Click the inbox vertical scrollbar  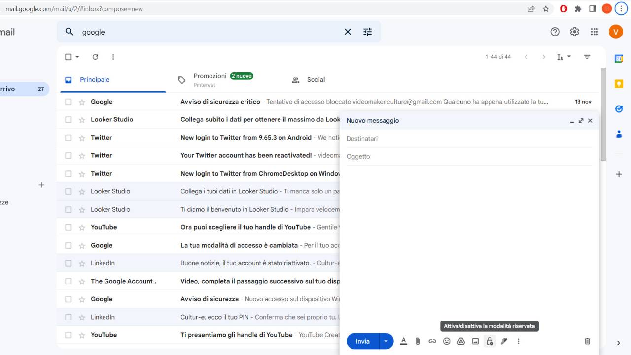[x=603, y=113]
